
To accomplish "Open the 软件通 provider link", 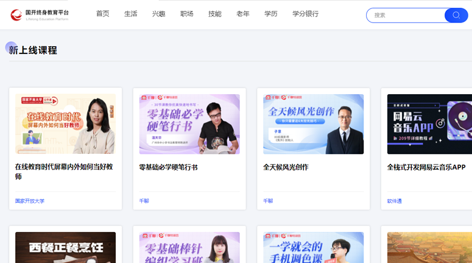I will click(x=394, y=201).
